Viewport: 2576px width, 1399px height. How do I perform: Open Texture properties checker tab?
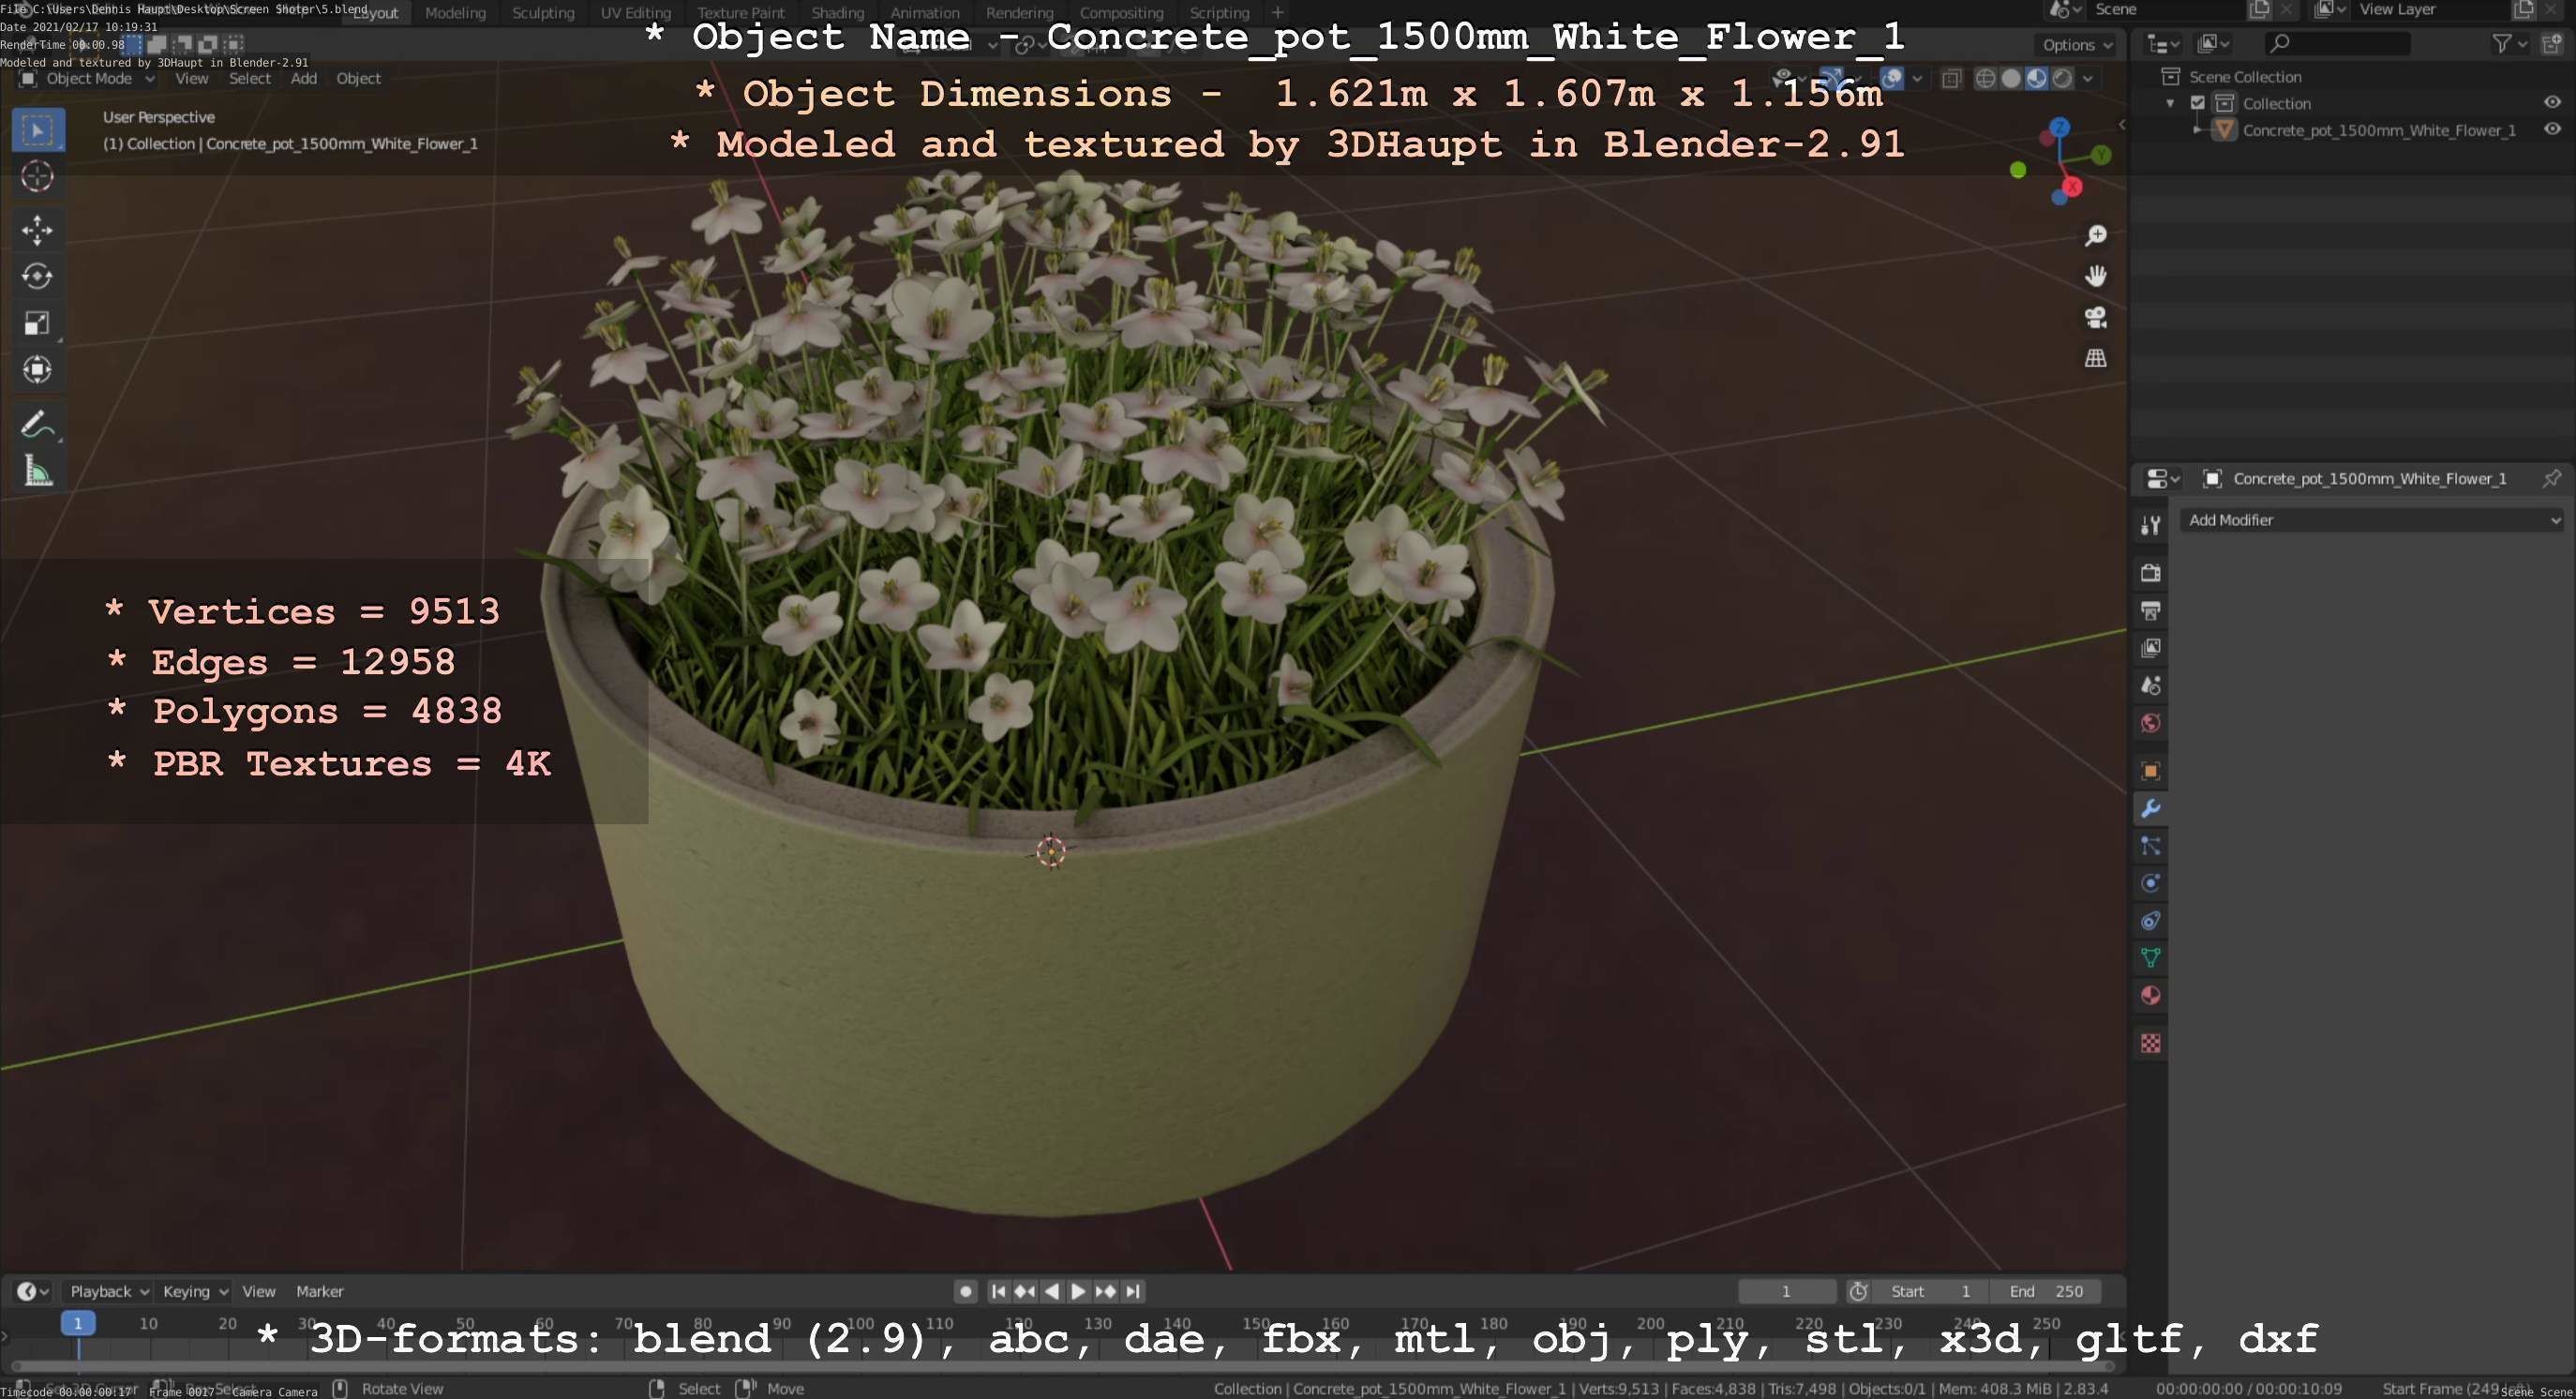tap(2150, 1044)
